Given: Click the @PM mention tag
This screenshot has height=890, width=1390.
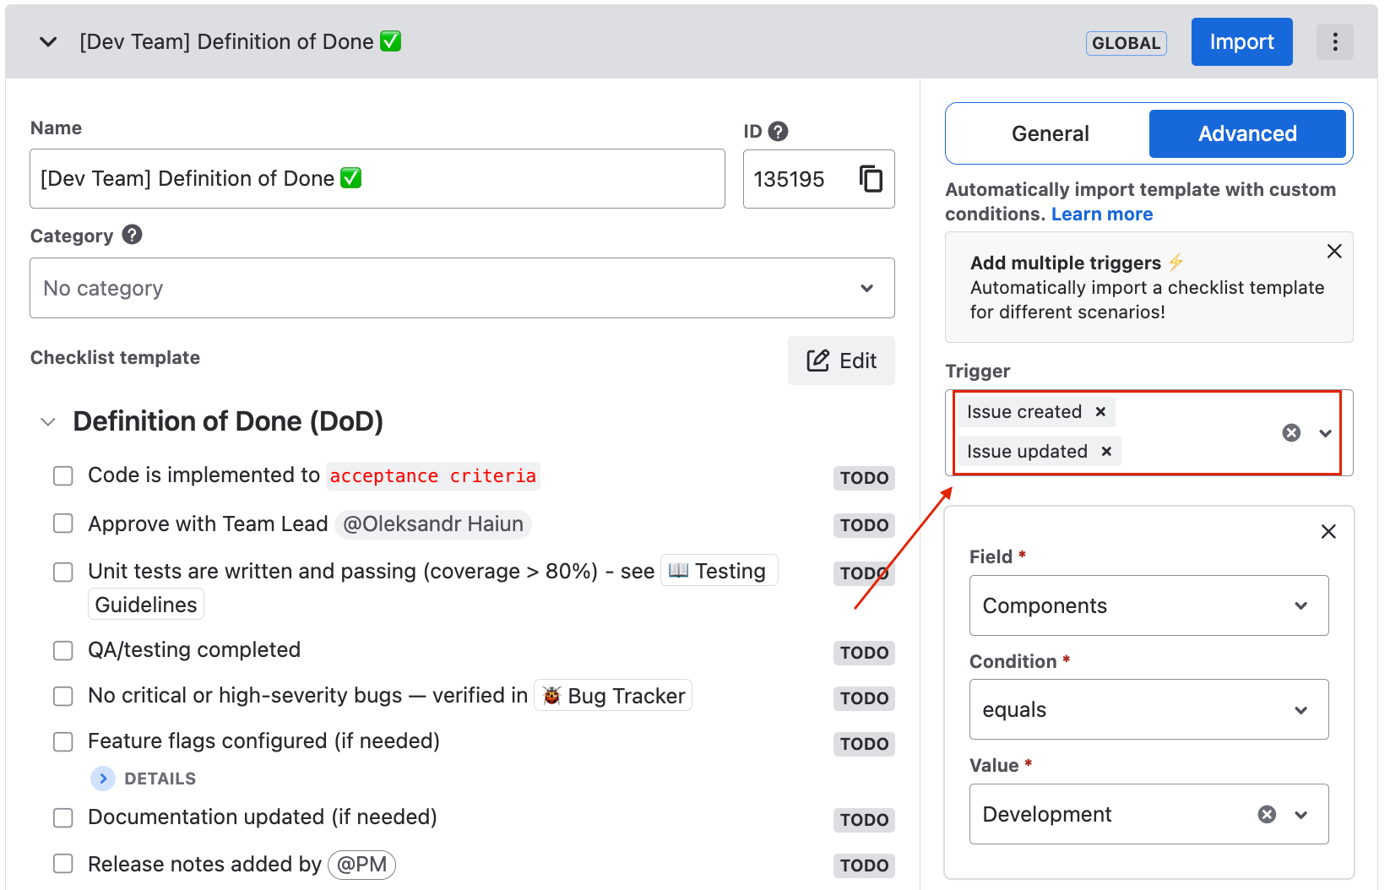Looking at the screenshot, I should click(x=361, y=865).
